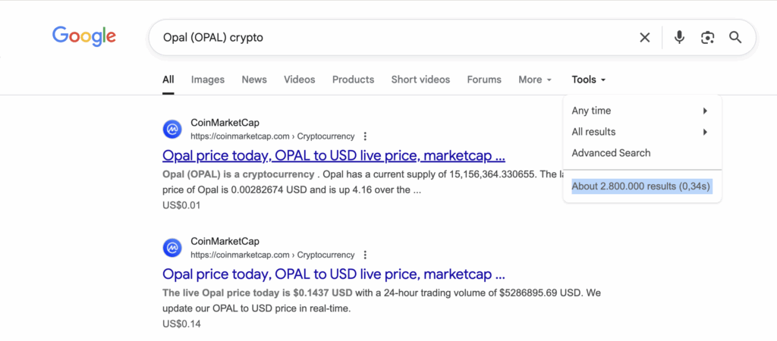Start voice search with microphone icon

[679, 37]
